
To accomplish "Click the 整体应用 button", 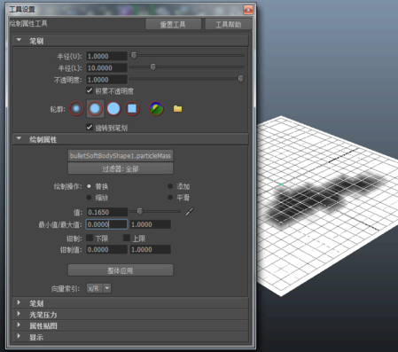I will [x=121, y=270].
